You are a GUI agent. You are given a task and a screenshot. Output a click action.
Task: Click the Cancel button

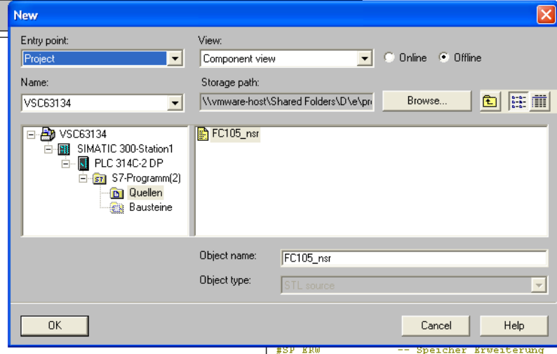click(x=436, y=325)
